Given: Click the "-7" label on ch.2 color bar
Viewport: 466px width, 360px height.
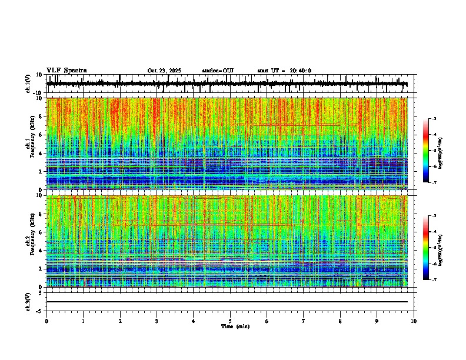Looking at the screenshot, I should (x=434, y=279).
